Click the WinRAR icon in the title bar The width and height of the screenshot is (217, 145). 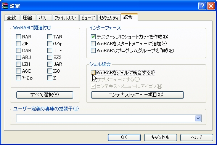point(5,6)
